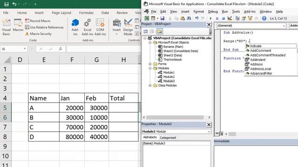Open Macro Security settings

click(38, 34)
